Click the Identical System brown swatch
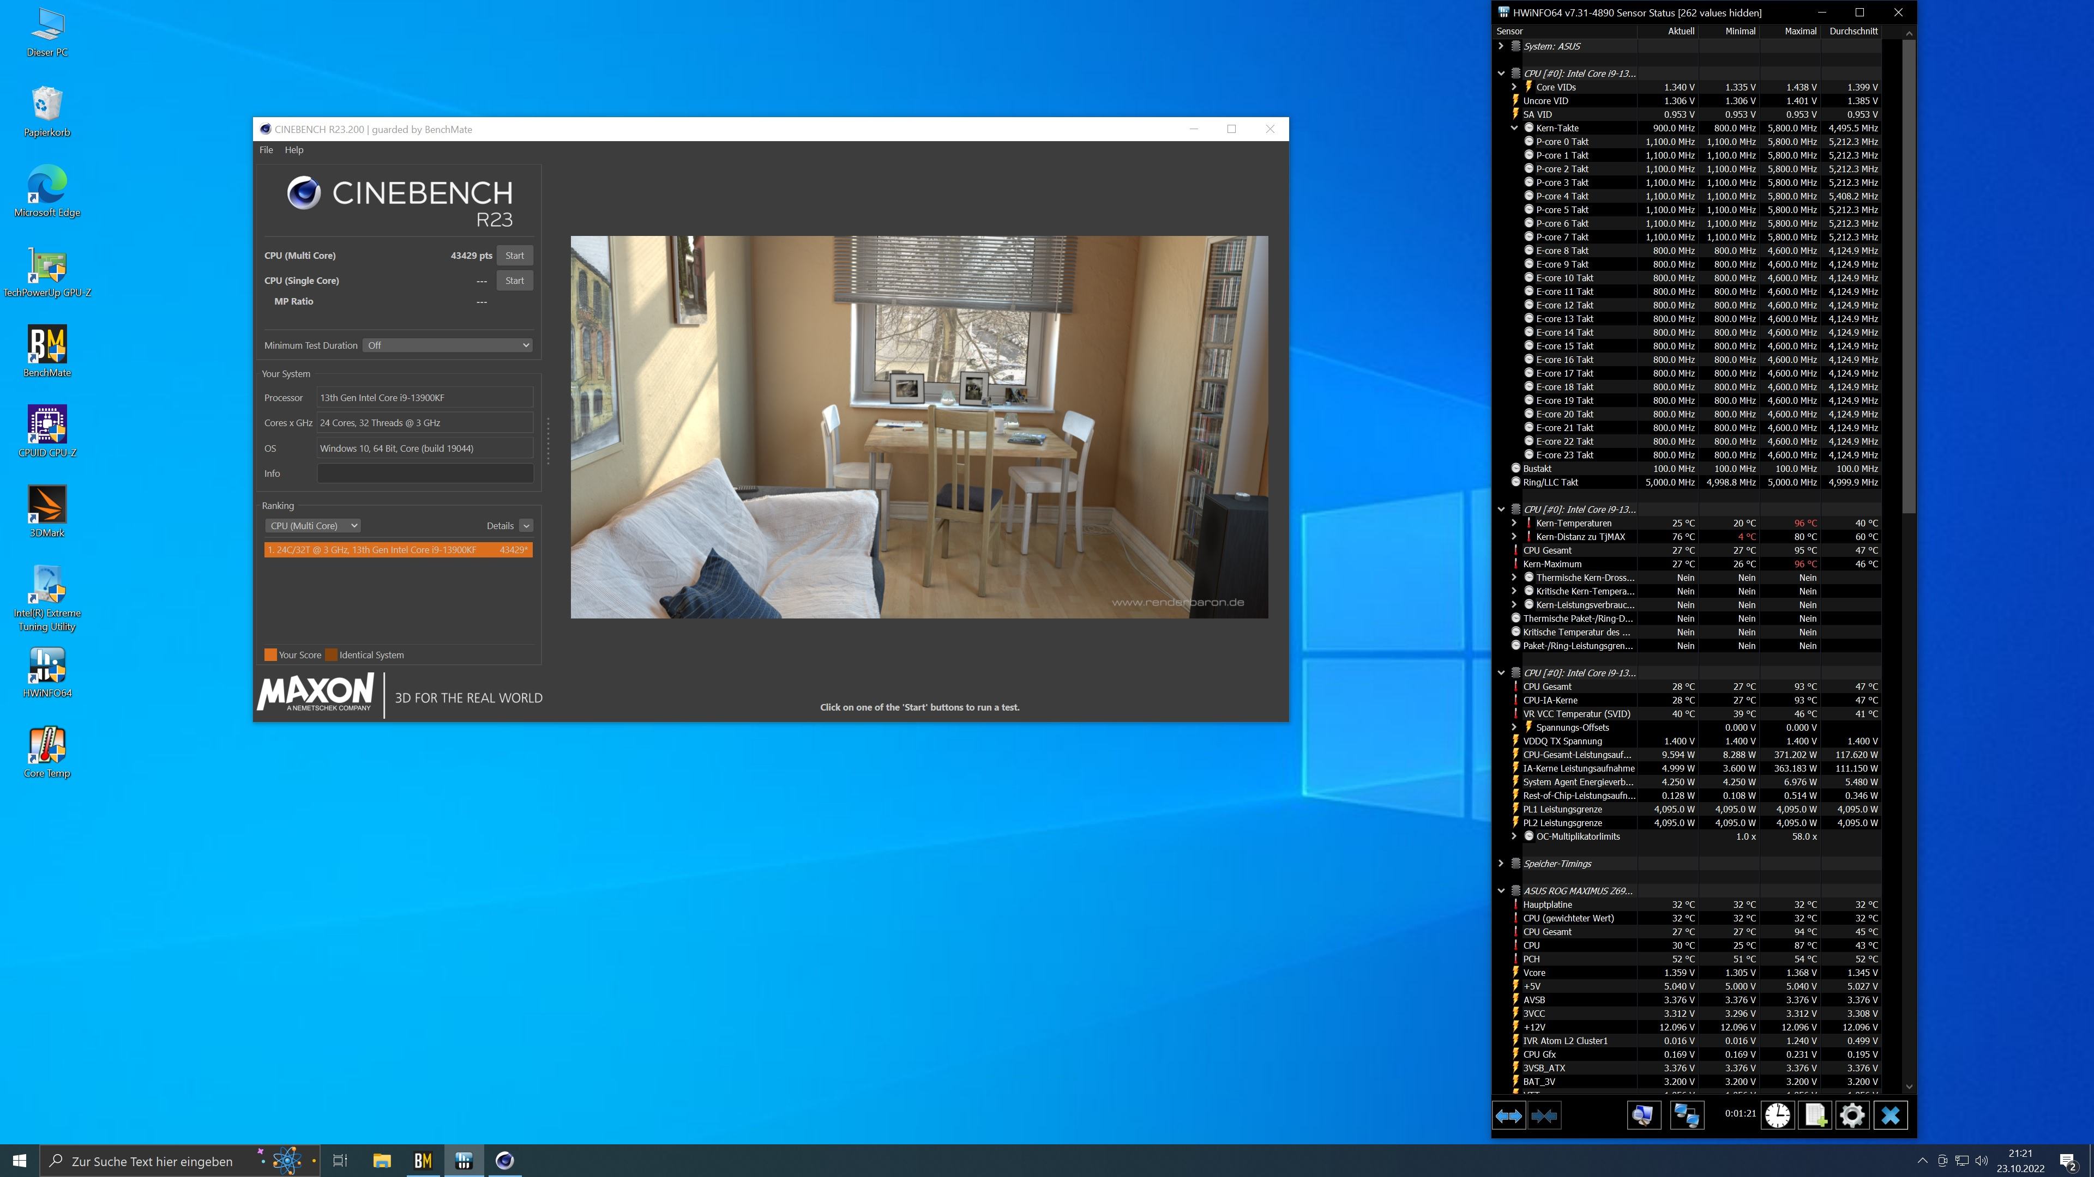 pos(332,654)
